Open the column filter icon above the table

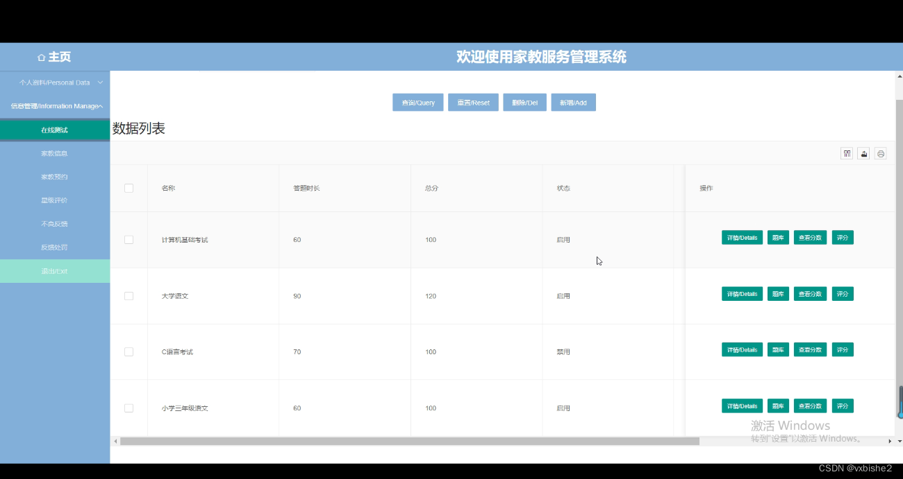click(847, 154)
